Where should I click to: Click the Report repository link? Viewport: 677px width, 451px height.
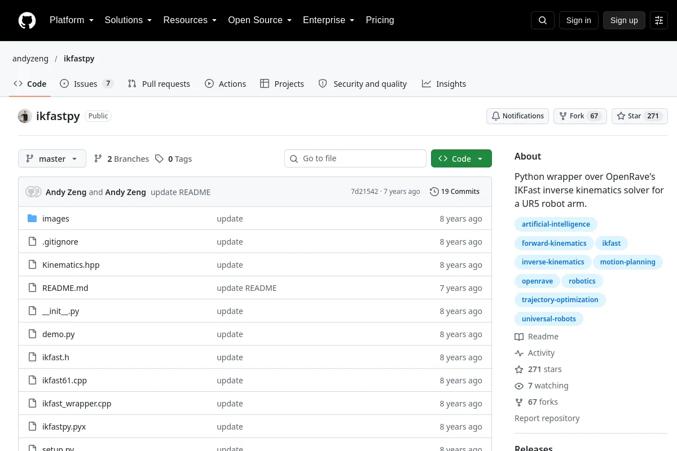click(x=547, y=418)
